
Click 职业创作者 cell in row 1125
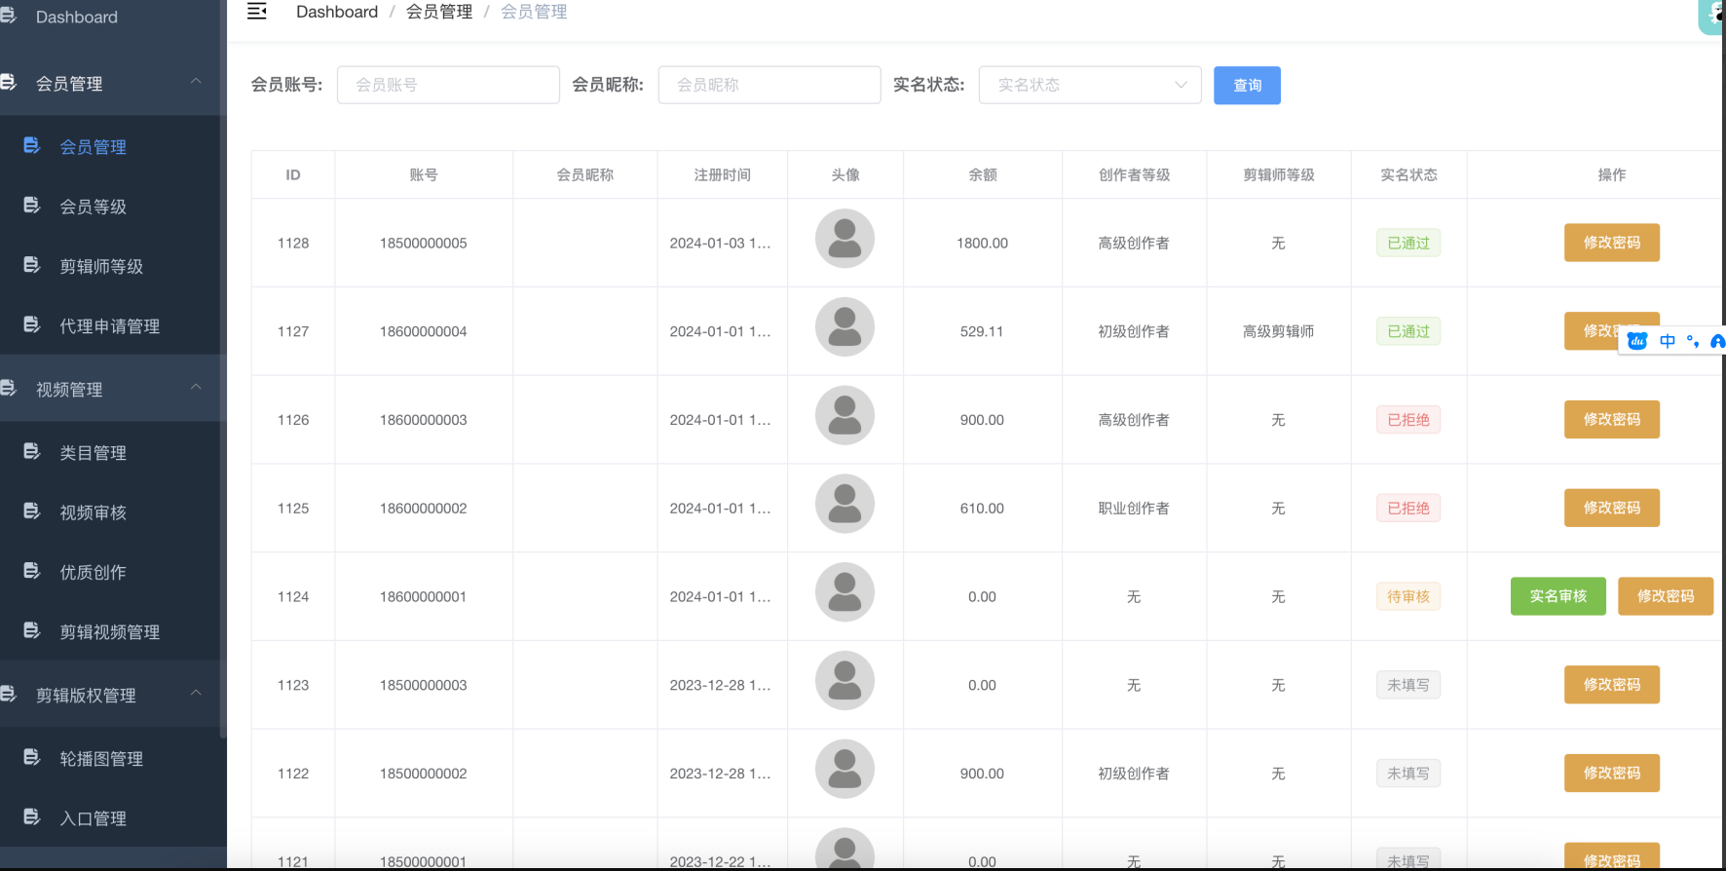click(1134, 509)
